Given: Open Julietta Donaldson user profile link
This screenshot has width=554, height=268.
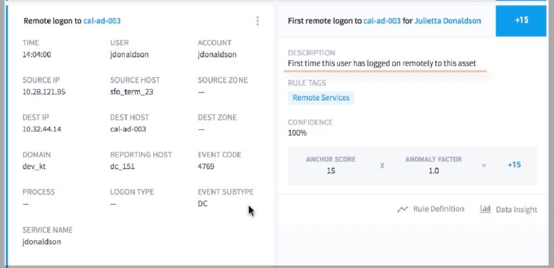Looking at the screenshot, I should (448, 21).
